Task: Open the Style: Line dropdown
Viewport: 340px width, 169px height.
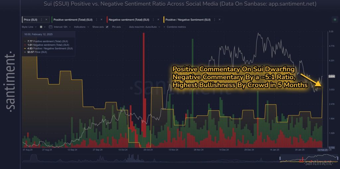Action: click(x=29, y=27)
